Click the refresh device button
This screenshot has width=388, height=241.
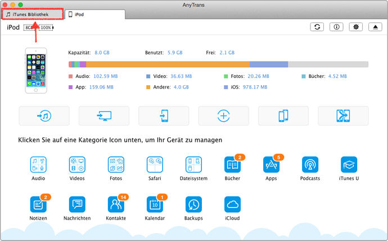[317, 27]
